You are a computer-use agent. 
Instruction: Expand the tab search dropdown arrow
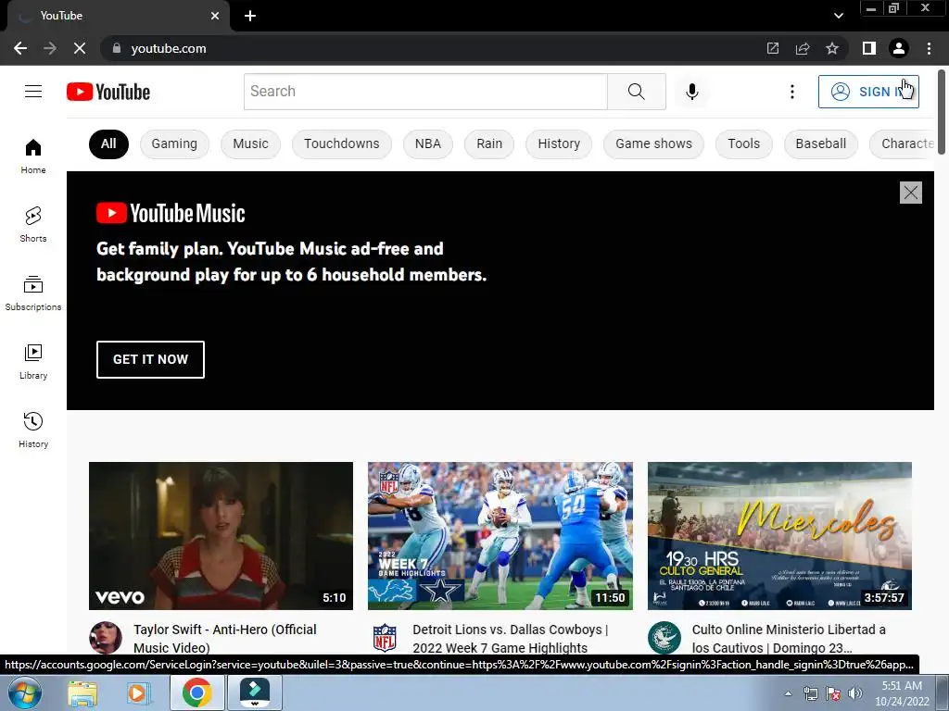(838, 16)
